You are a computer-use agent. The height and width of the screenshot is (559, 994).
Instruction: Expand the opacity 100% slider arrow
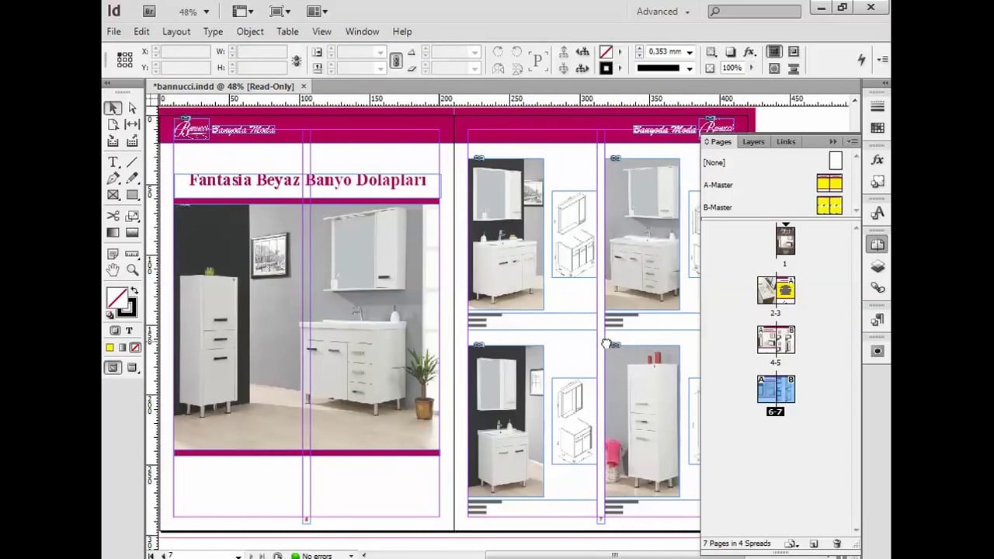[x=750, y=68]
